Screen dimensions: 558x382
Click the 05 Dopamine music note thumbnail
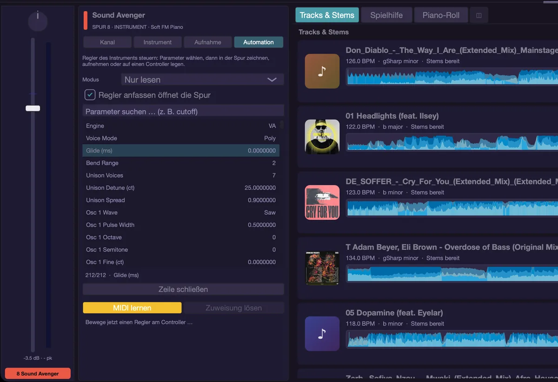click(x=322, y=334)
